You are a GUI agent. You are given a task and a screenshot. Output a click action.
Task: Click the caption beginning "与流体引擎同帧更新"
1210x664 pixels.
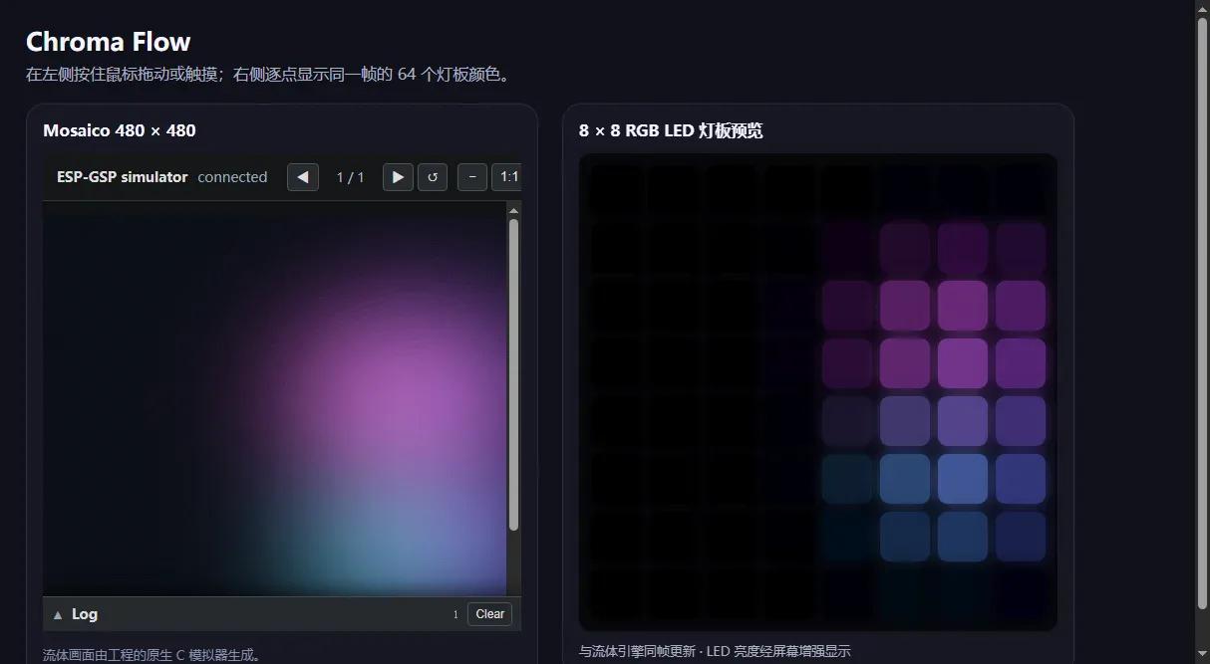(715, 652)
